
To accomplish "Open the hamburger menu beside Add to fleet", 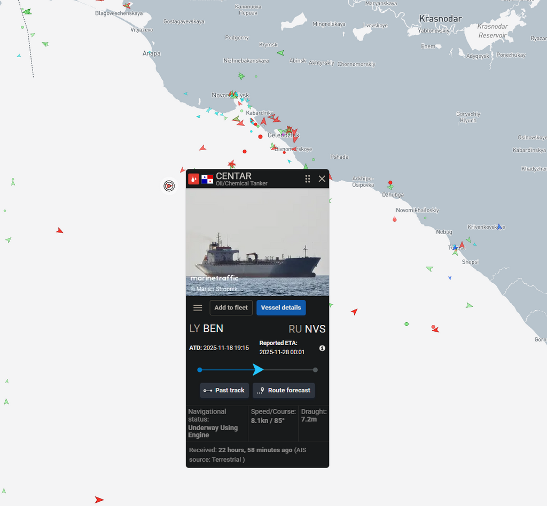I will coord(198,308).
